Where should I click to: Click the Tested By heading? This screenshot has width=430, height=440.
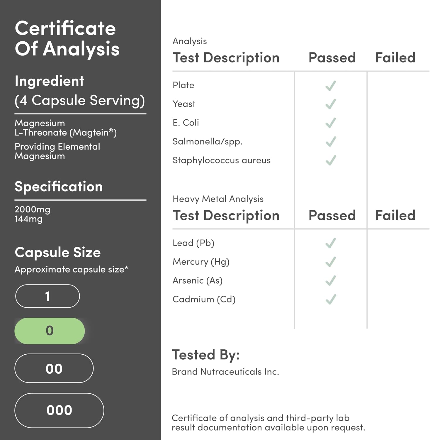click(206, 355)
